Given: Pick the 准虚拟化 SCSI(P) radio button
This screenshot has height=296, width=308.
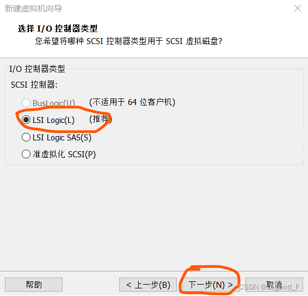Looking at the screenshot, I should (26, 154).
